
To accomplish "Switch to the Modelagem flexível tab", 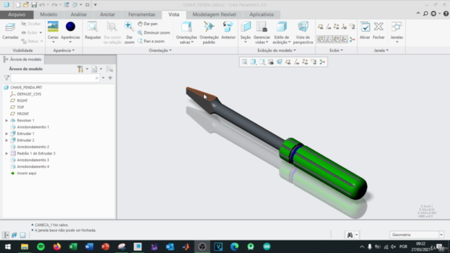I will [x=214, y=14].
